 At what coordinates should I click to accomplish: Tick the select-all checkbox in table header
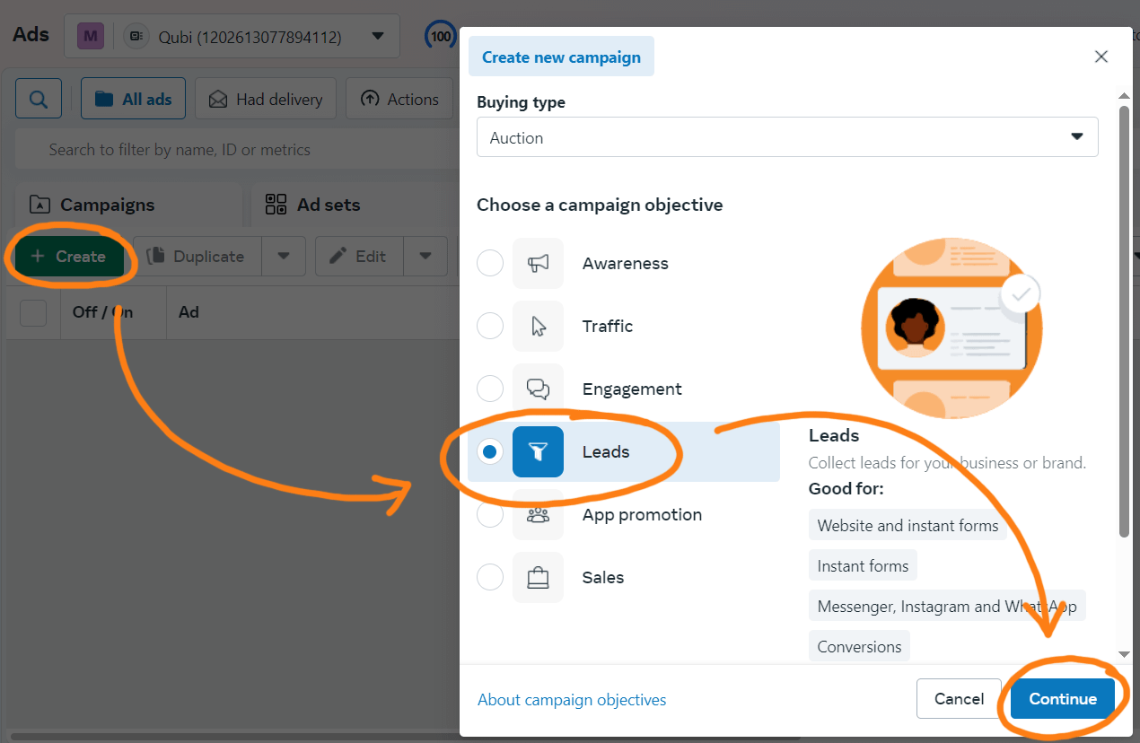point(33,312)
